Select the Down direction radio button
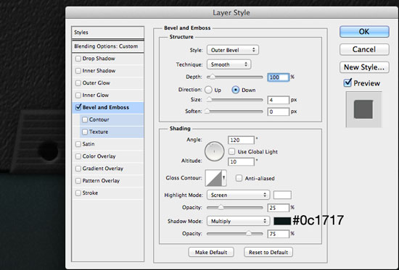Viewport: 399px width, 270px height. click(236, 90)
